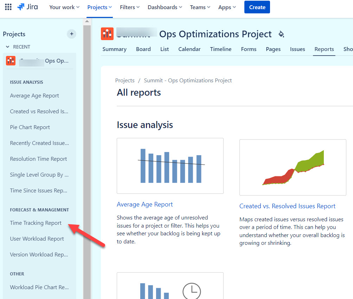Select Resolution Time Report in sidebar
353x299 pixels.
pos(38,159)
